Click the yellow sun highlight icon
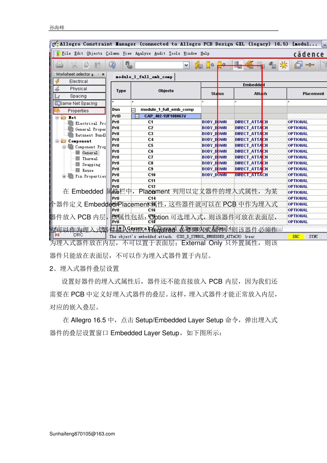This screenshot has width=327, height=463. [x=284, y=65]
